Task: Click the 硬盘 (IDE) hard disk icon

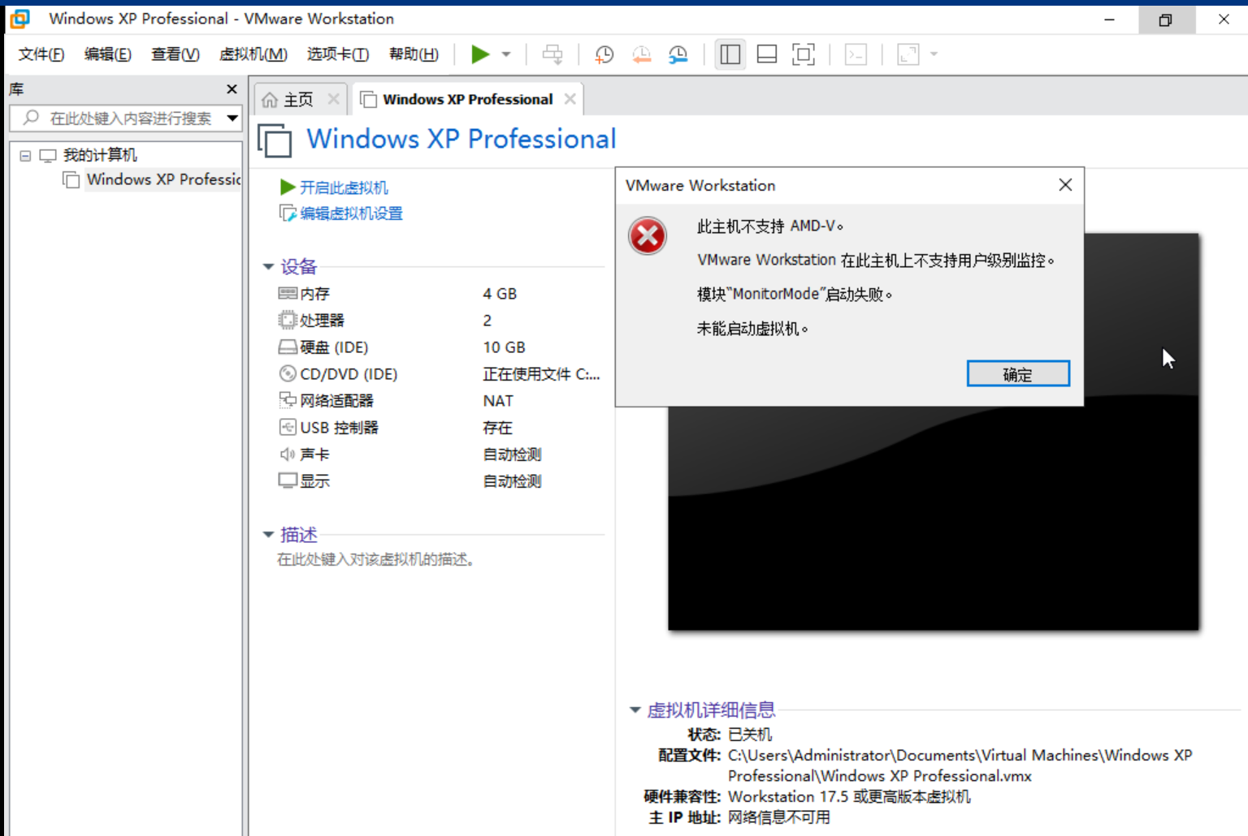Action: (x=288, y=347)
